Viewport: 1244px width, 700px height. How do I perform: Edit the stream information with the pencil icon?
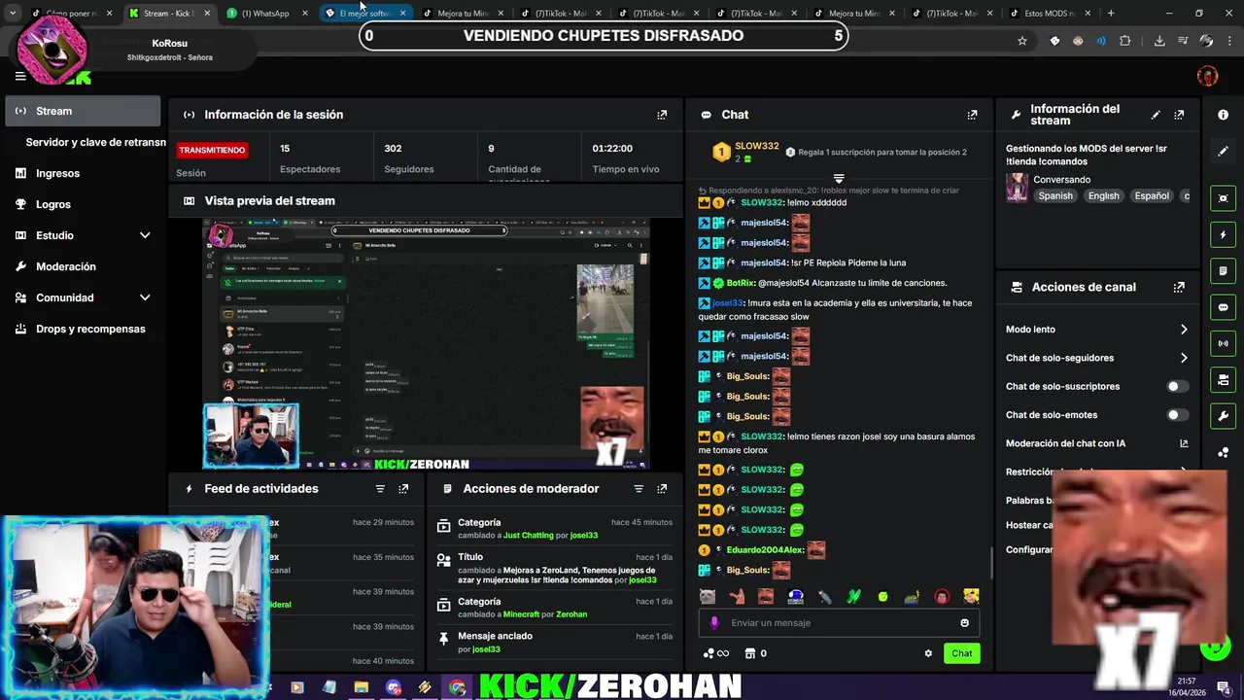[1156, 115]
